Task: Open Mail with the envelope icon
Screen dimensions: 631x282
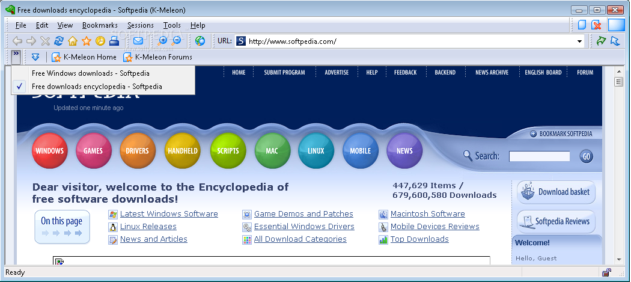Action: coord(138,41)
